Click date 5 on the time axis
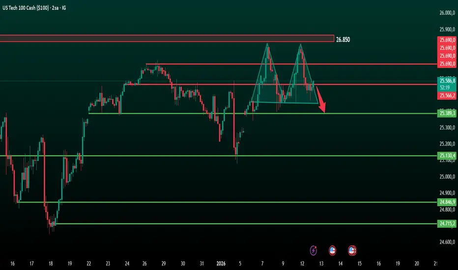Screen dimensions: 458x270 (240, 264)
